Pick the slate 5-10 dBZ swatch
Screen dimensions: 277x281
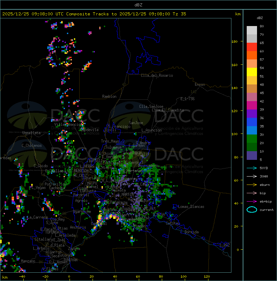point(252,156)
